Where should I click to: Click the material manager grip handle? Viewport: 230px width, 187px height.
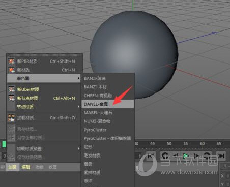[x=3, y=167]
